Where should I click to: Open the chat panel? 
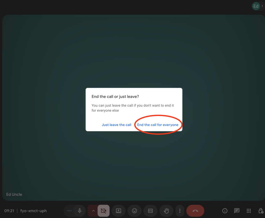237,211
